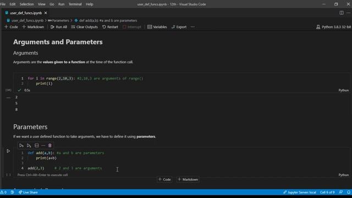Add a Markdown cell from the top toolbar
Screen dimensions: 352x198
(x=33, y=27)
